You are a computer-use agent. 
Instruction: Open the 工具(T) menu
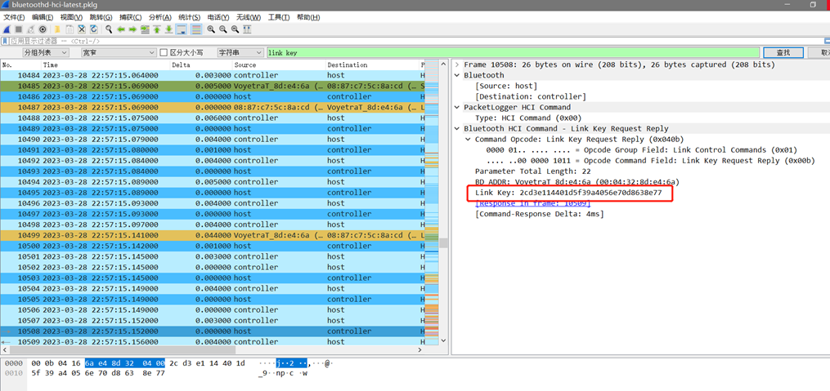click(279, 17)
